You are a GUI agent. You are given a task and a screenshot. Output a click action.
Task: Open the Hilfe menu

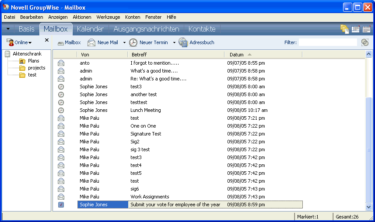172,17
